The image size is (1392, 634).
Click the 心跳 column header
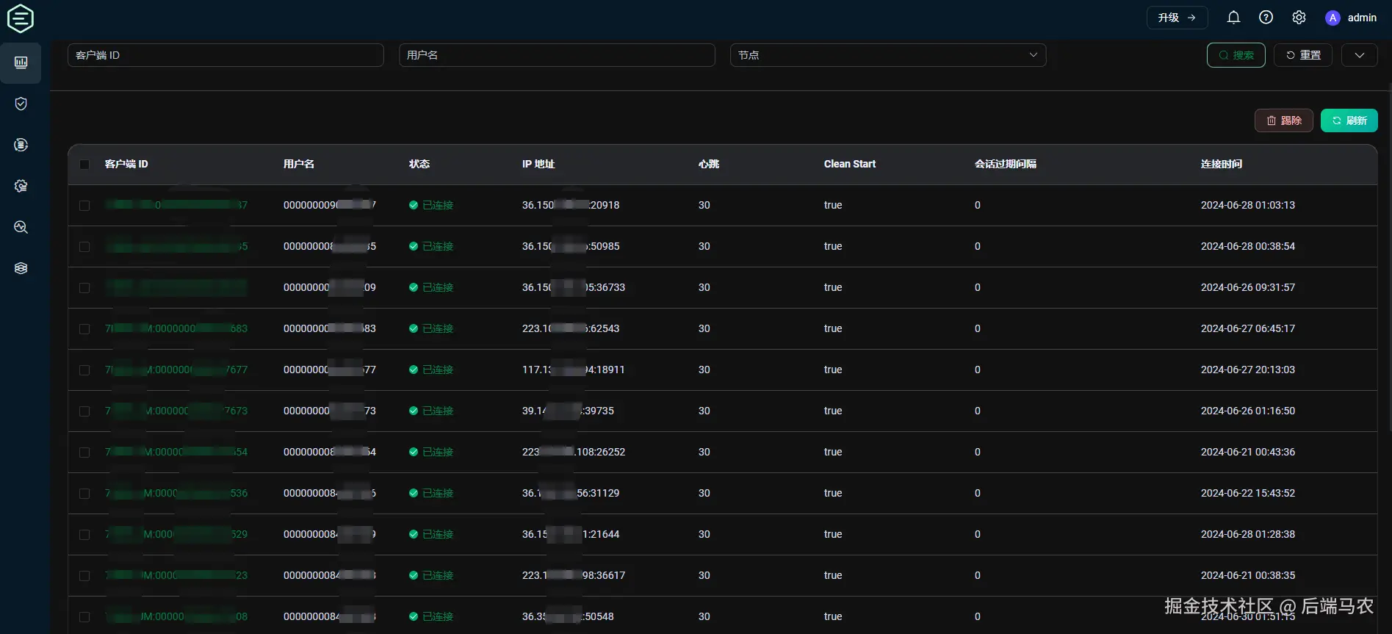coord(709,164)
